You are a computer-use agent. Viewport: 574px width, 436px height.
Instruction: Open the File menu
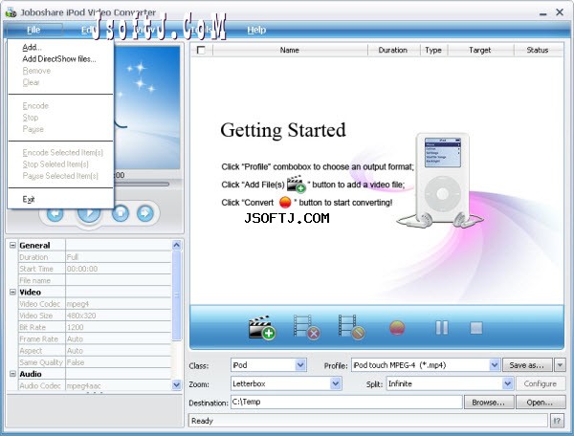click(x=33, y=30)
